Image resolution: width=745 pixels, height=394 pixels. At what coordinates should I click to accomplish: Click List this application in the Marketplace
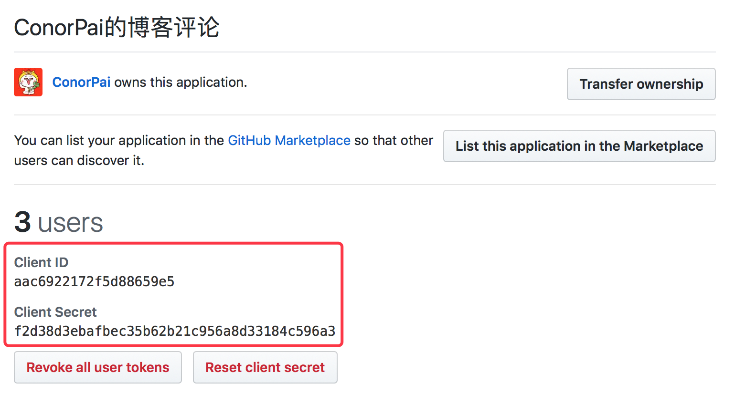point(579,146)
